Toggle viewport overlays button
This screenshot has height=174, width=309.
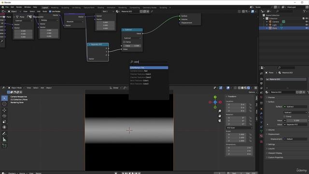click(x=228, y=88)
